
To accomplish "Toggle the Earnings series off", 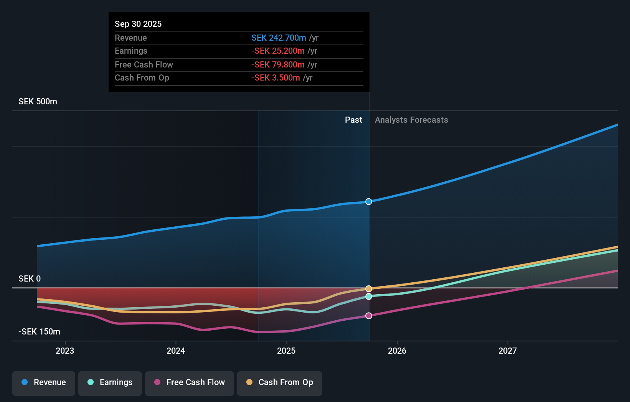I will 110,383.
